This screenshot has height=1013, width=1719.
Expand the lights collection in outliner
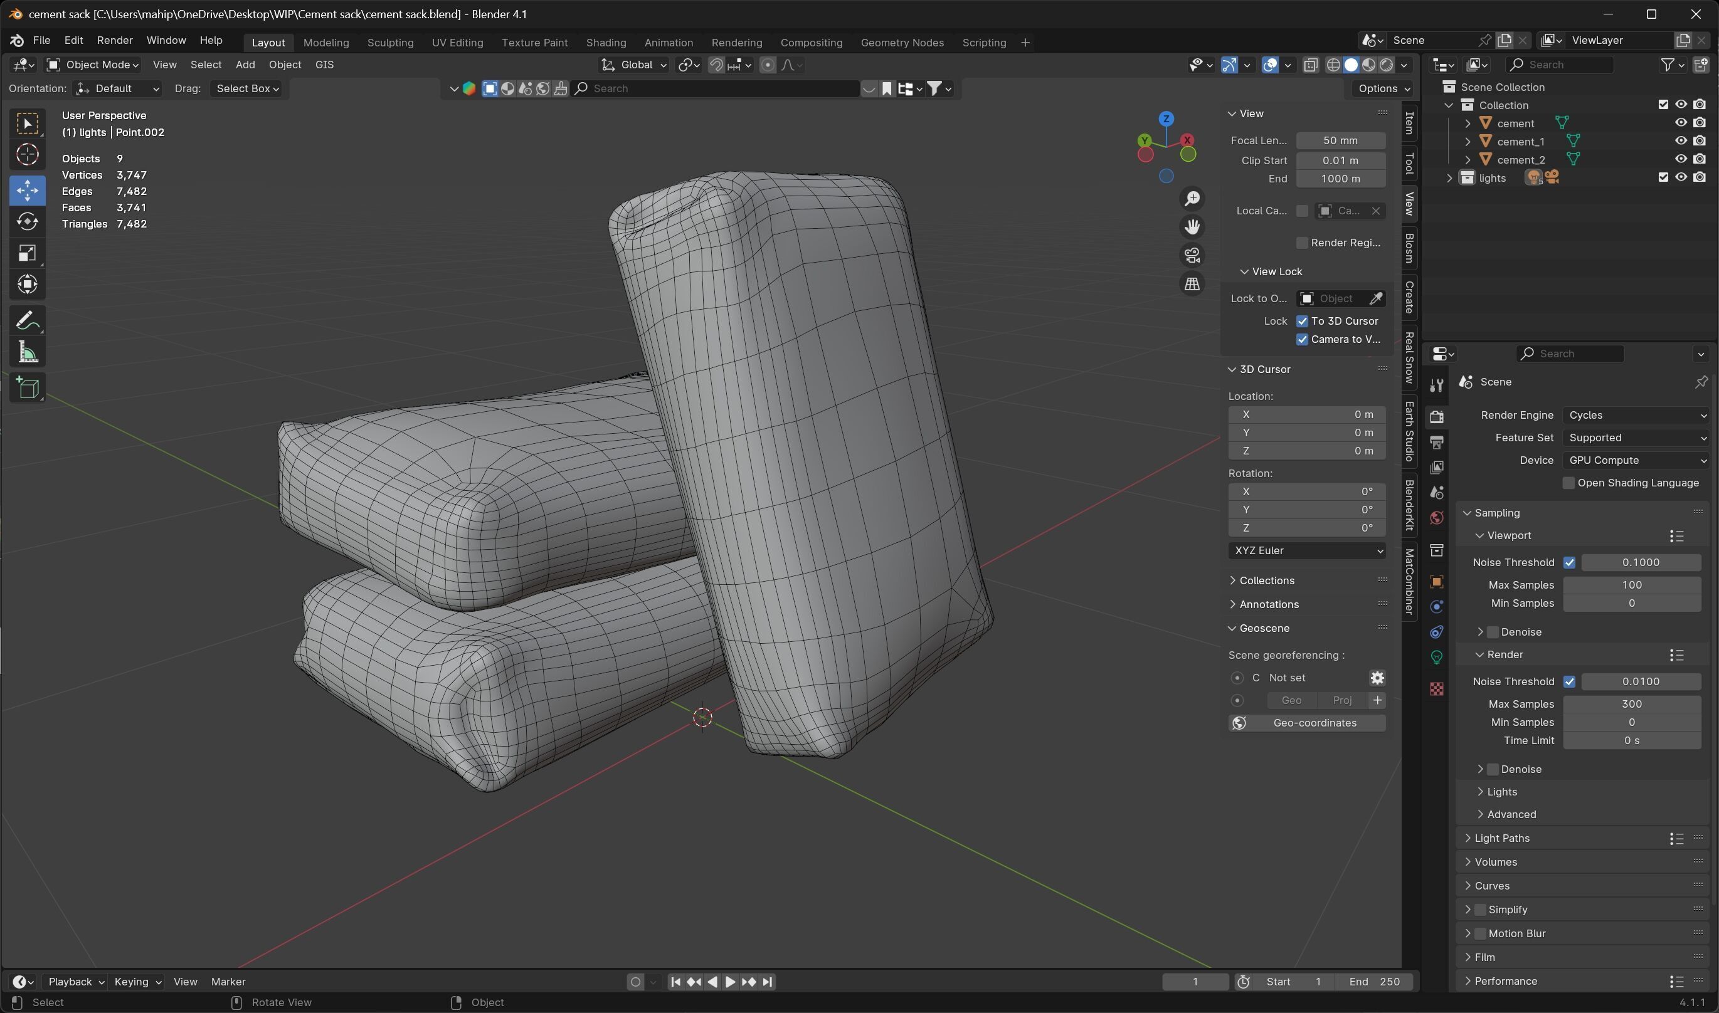[x=1450, y=177]
